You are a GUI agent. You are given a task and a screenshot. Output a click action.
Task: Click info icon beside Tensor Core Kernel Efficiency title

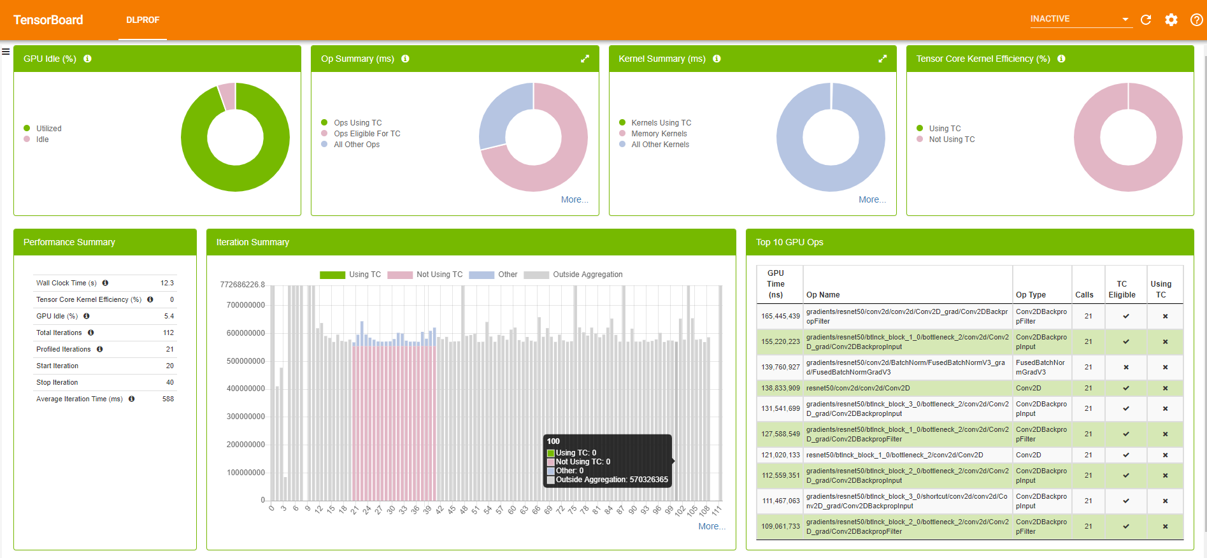click(1061, 59)
